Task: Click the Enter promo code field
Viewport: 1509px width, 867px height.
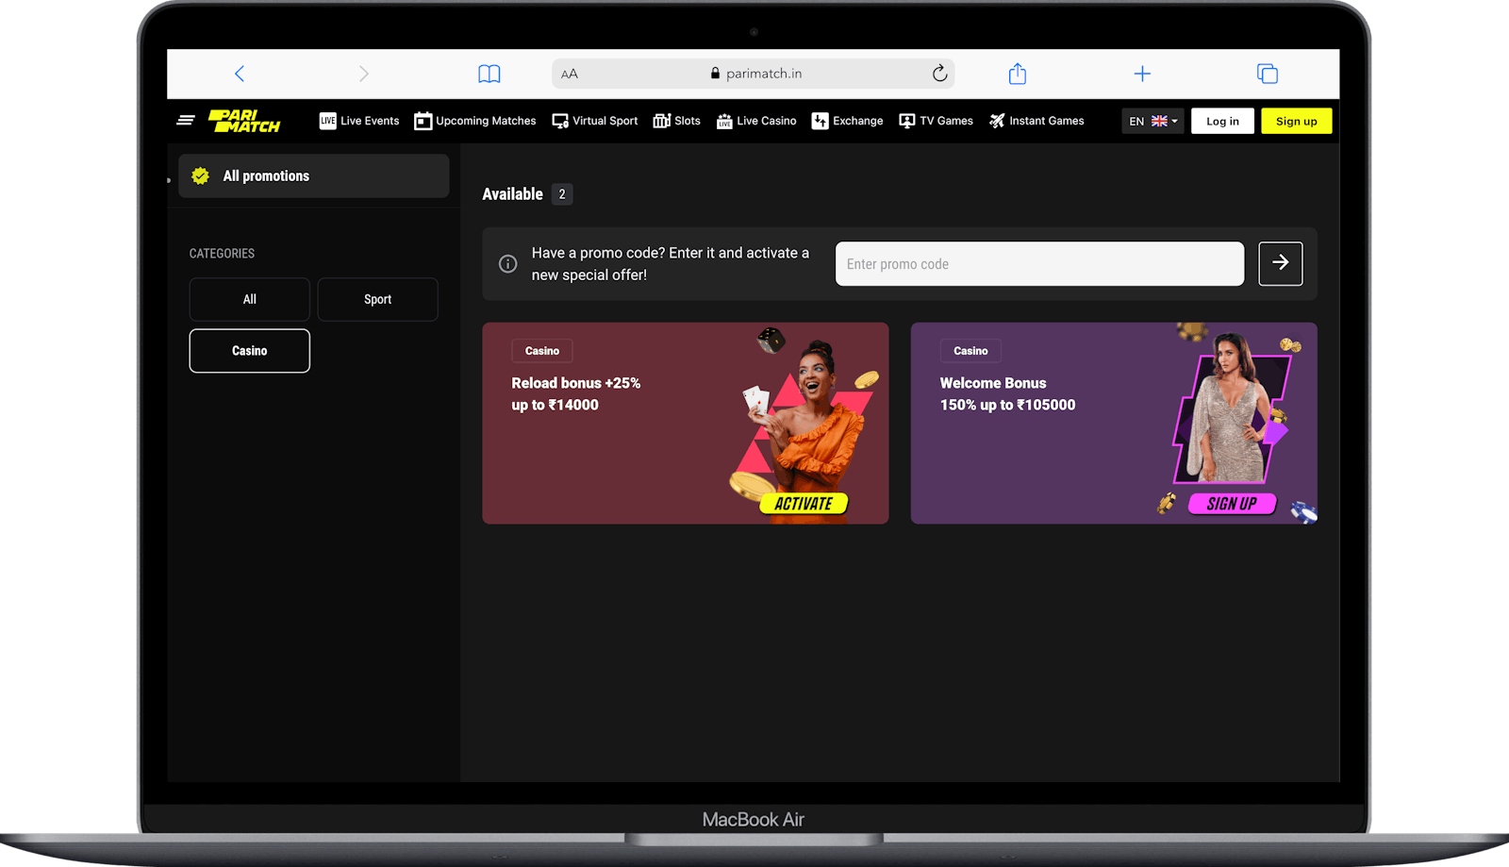Action: (1039, 264)
